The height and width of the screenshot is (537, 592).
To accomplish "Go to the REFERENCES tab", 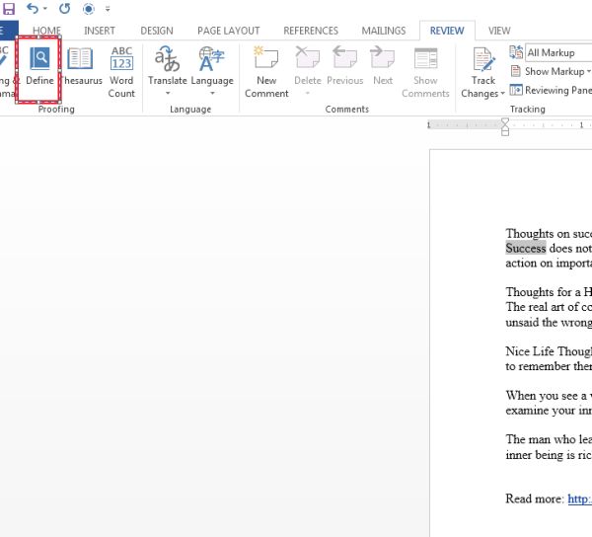I will click(x=311, y=31).
